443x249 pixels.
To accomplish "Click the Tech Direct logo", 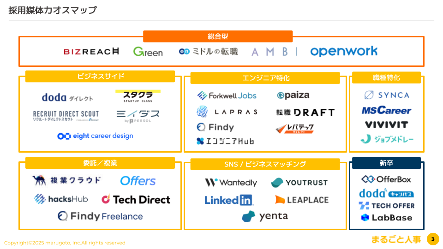I will [x=136, y=199].
